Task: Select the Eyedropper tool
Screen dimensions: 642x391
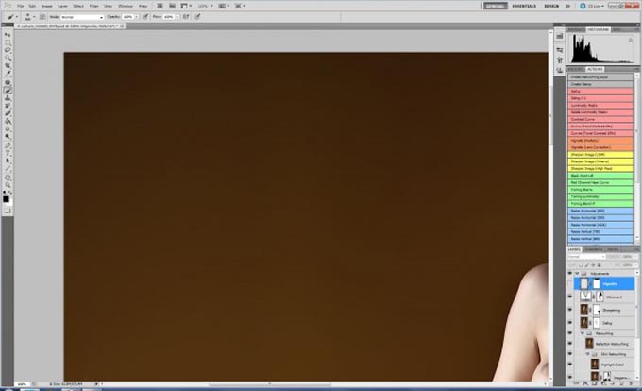Action: (x=8, y=74)
